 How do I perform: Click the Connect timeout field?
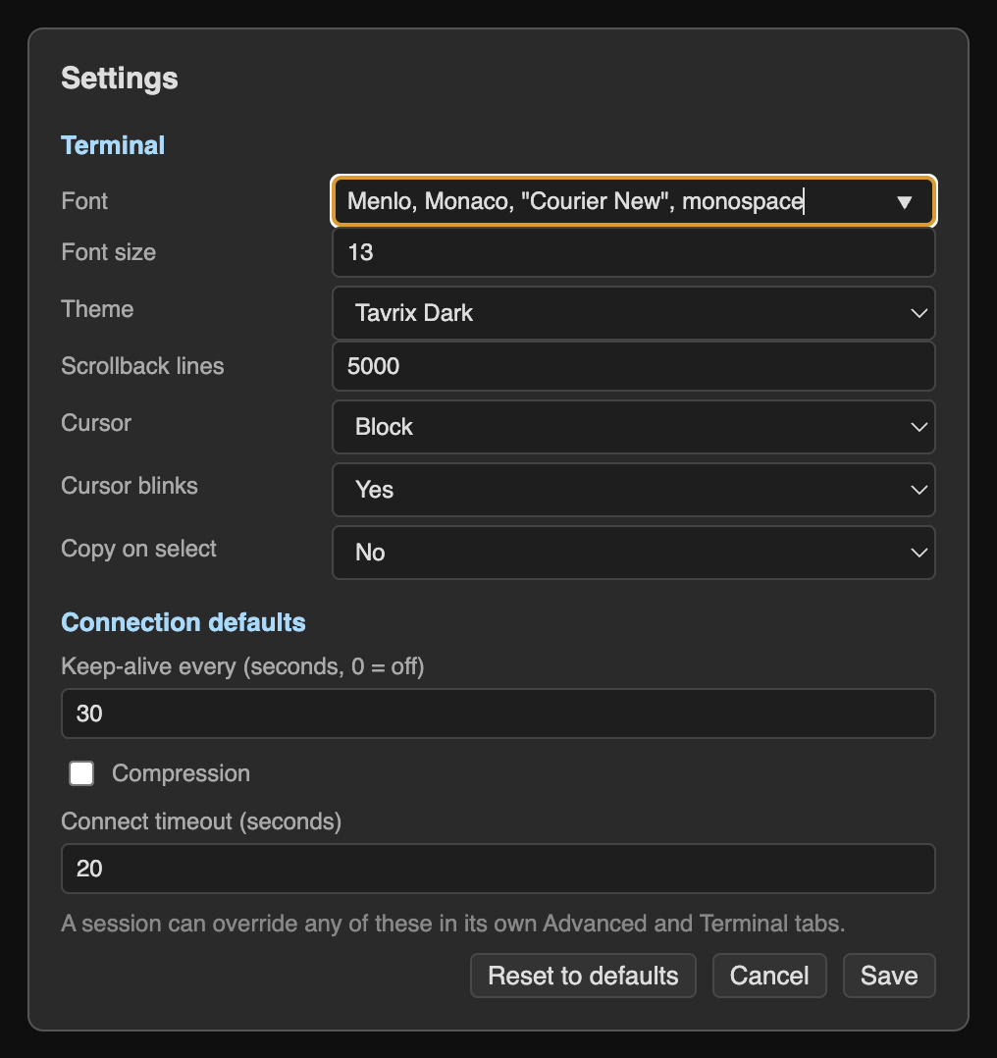pos(498,869)
